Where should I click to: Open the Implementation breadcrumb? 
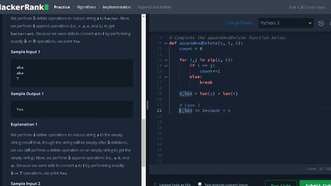pos(117,7)
